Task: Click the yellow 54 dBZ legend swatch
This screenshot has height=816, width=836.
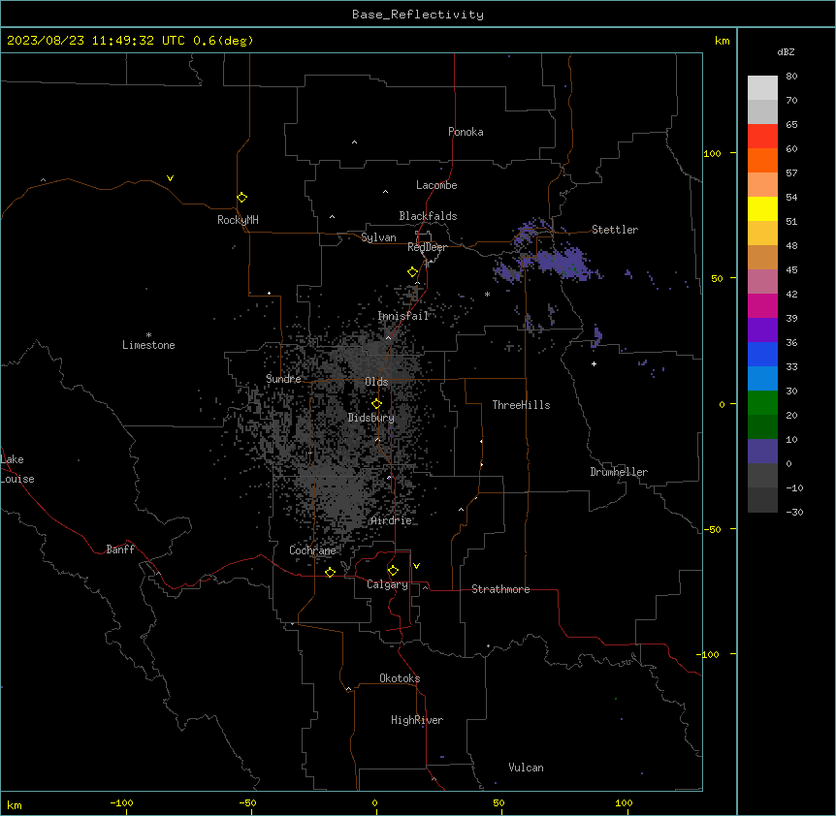Action: click(762, 208)
